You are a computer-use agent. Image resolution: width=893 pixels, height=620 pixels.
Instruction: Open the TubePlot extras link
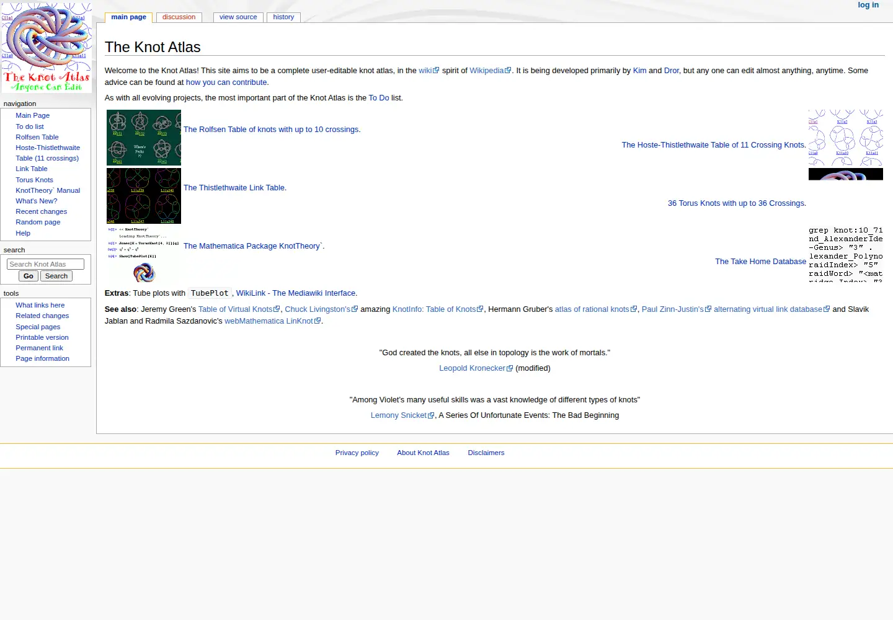(210, 293)
